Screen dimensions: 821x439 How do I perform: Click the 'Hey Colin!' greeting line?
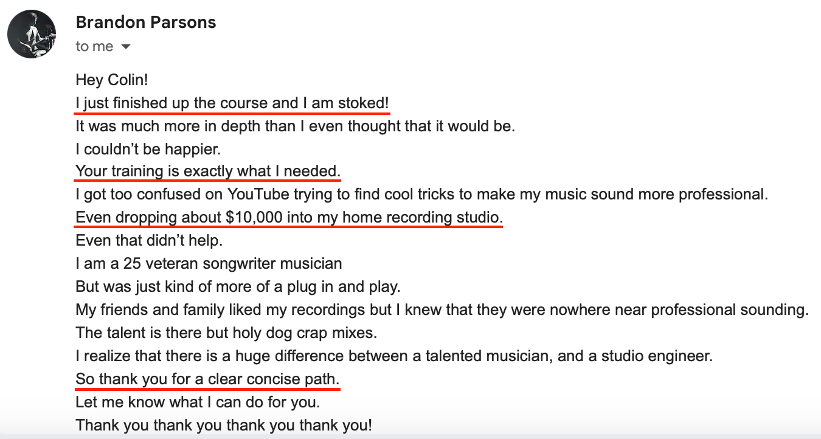click(x=112, y=80)
